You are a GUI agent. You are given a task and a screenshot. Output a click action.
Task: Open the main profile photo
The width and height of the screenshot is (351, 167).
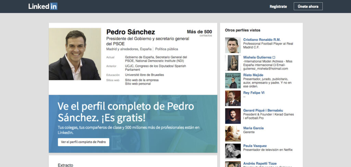point(75,54)
